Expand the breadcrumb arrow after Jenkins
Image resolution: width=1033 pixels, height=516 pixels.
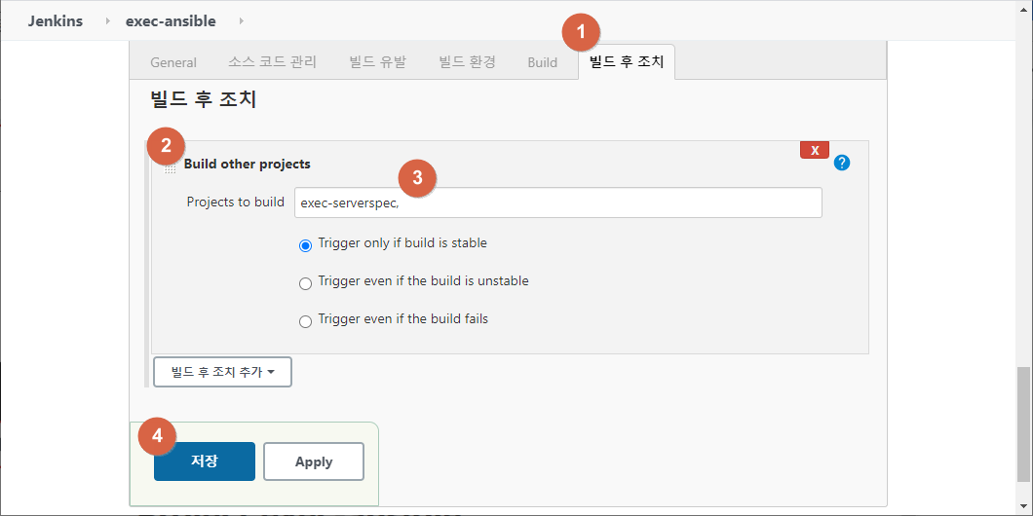tap(107, 21)
